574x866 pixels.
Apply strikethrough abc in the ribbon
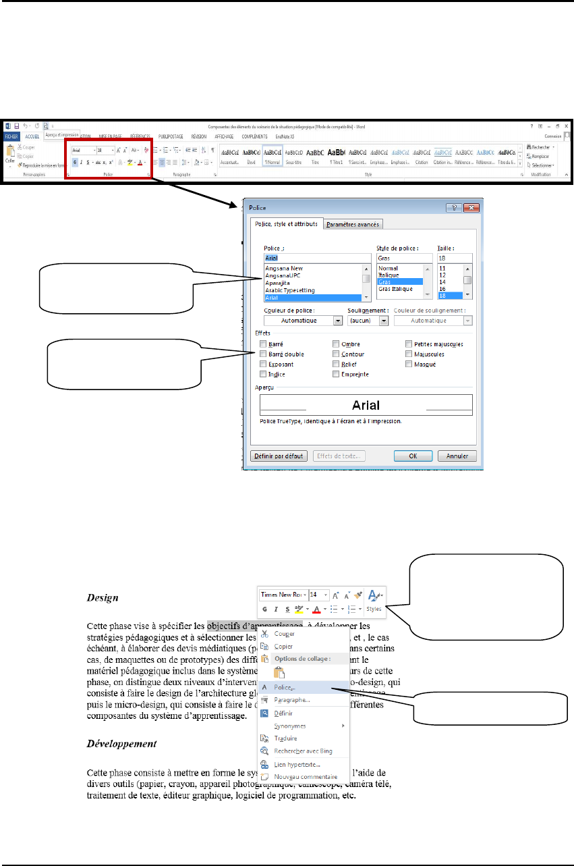click(x=98, y=162)
